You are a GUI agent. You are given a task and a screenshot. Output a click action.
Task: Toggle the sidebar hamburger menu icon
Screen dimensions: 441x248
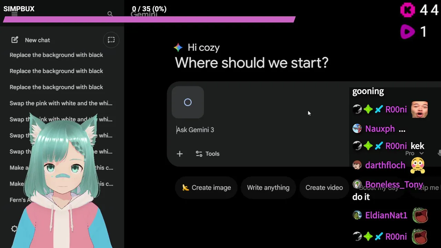click(x=14, y=14)
